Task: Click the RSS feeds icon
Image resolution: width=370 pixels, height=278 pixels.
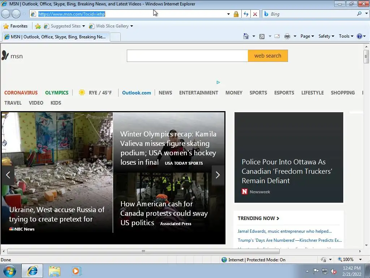Action: point(262,37)
